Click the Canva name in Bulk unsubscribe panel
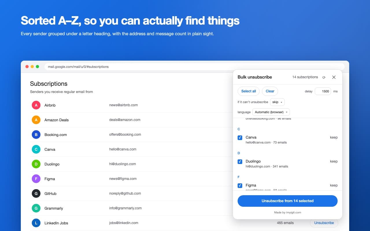This screenshot has height=231, width=370. (x=251, y=137)
